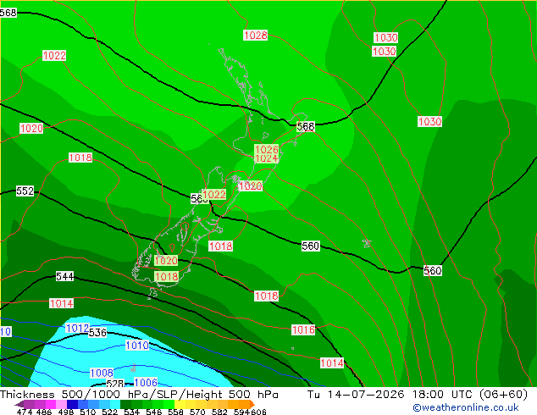Click the legend value '582'
537x415 pixels.
(219, 412)
